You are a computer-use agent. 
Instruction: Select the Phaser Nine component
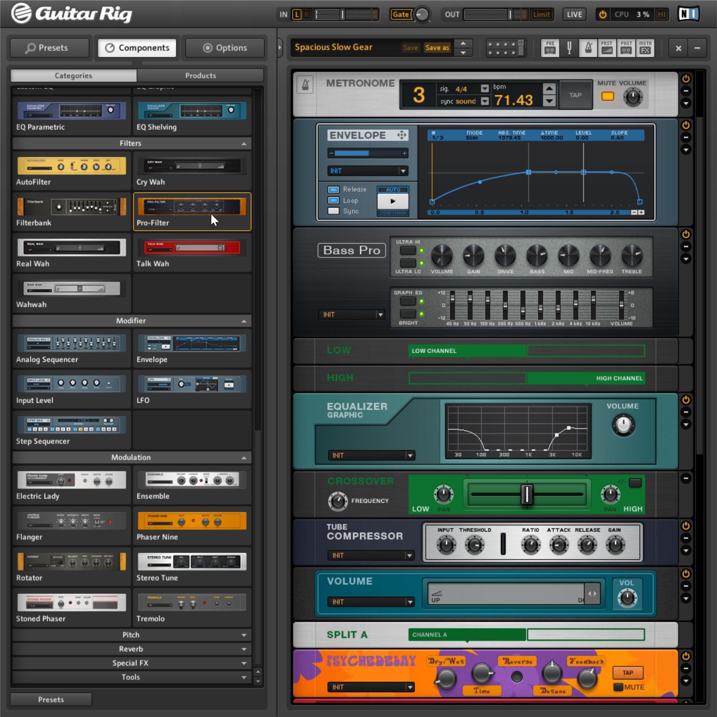point(192,526)
